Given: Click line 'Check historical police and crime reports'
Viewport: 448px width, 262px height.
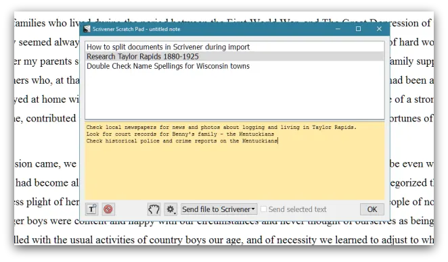Looking at the screenshot, I should pyautogui.click(x=152, y=141).
